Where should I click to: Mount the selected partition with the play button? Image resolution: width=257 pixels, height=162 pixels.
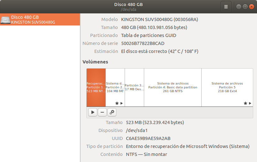click(92, 112)
